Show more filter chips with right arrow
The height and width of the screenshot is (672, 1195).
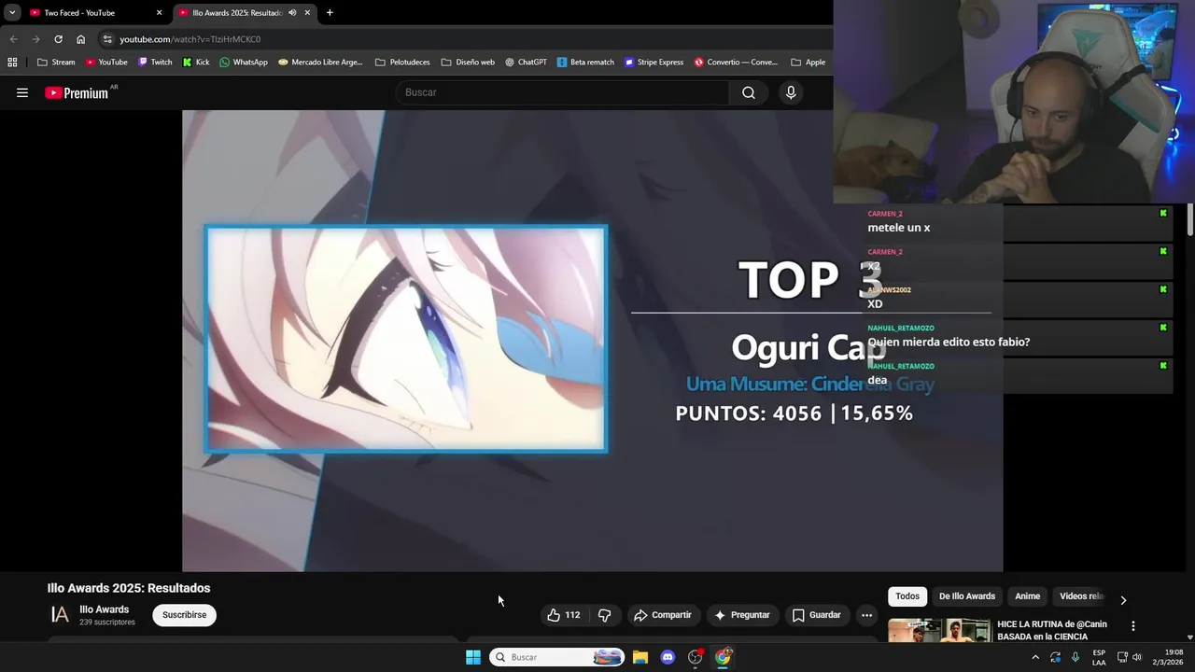click(1123, 600)
